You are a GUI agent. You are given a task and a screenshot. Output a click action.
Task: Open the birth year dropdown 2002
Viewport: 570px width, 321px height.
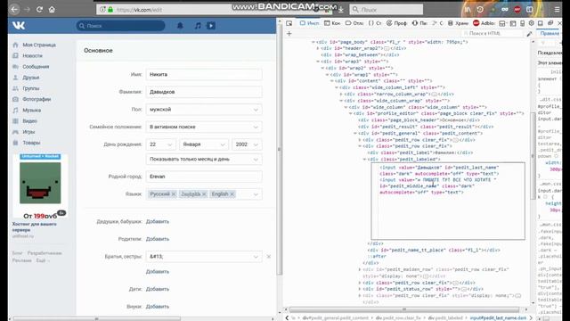pyautogui.click(x=247, y=144)
